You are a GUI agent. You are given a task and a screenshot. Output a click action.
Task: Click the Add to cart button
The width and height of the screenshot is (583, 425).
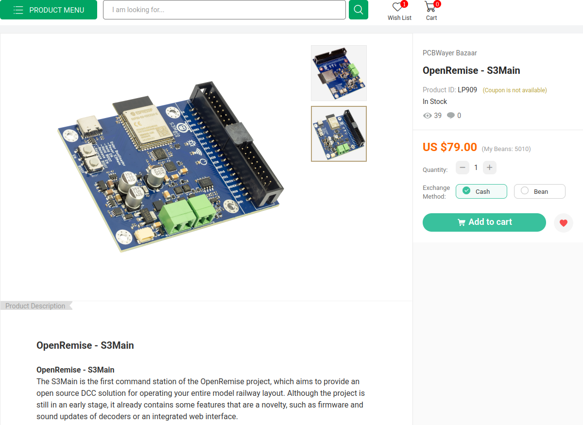484,222
